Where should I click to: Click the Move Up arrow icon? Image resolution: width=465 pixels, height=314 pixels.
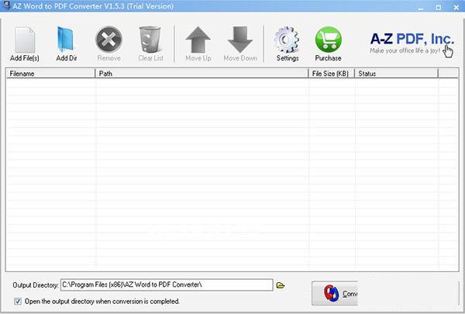click(198, 40)
